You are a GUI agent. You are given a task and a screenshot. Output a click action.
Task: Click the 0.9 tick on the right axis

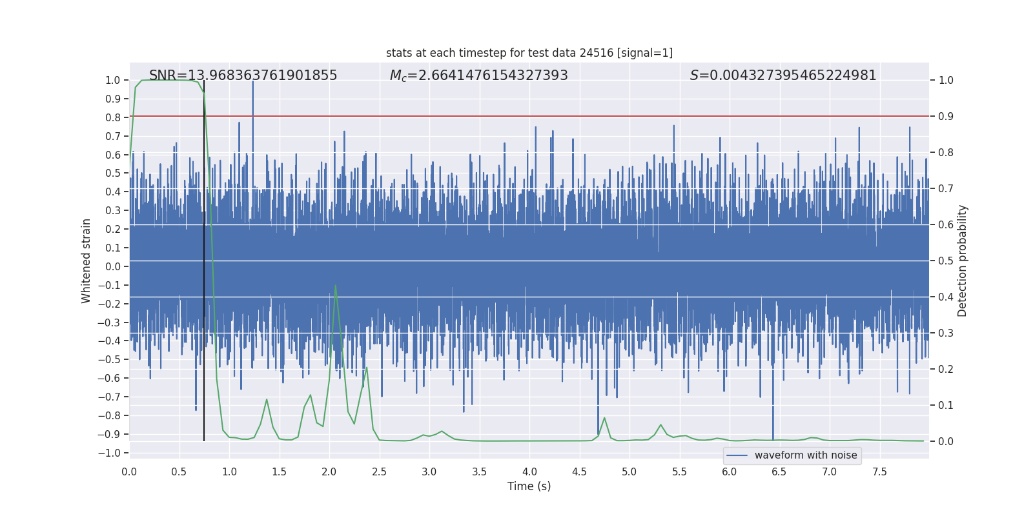coord(946,117)
